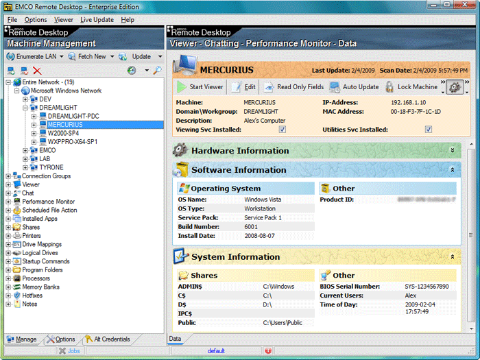The width and height of the screenshot is (480, 360).
Task: Click the gear settings button in machine toolbar
Action: pos(455,87)
